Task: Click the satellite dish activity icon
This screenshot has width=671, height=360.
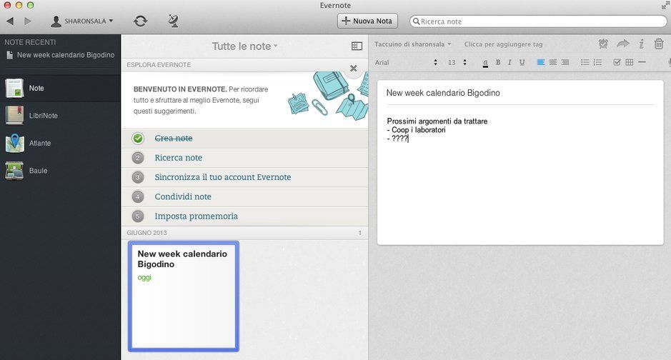Action: (174, 21)
